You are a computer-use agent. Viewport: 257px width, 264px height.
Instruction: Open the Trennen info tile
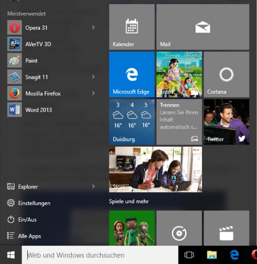[179, 122]
